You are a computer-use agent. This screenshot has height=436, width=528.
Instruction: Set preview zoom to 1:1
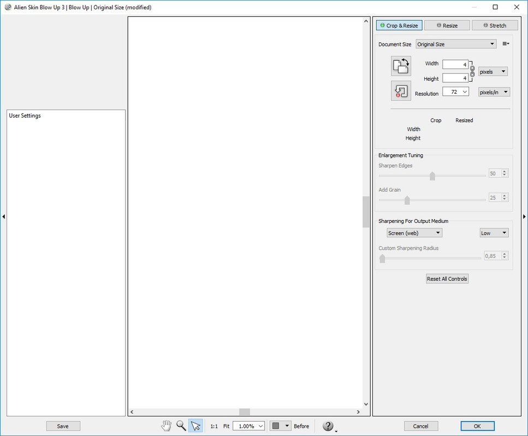tap(214, 426)
